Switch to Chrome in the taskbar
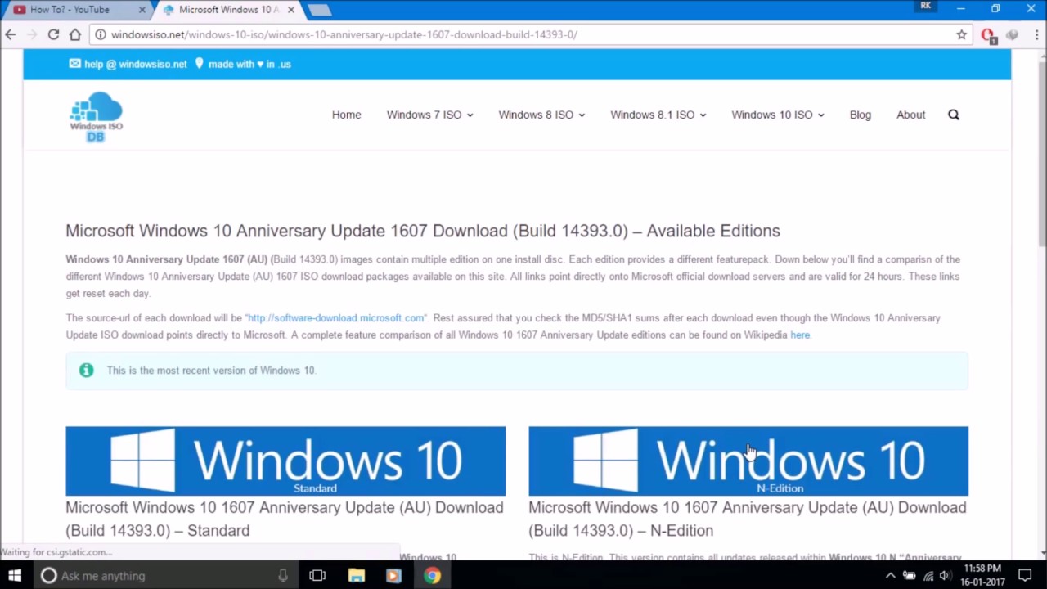Image resolution: width=1047 pixels, height=589 pixels. coord(432,575)
